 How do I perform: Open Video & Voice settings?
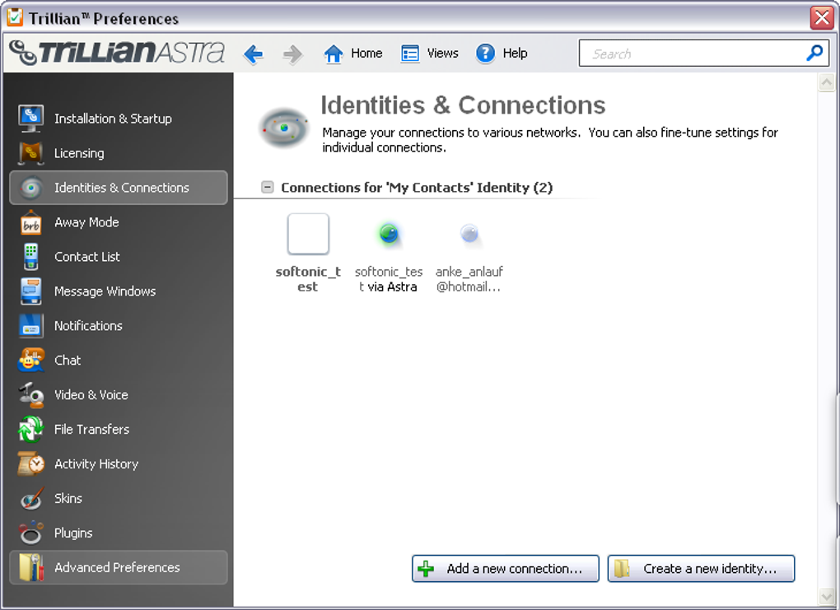(91, 395)
